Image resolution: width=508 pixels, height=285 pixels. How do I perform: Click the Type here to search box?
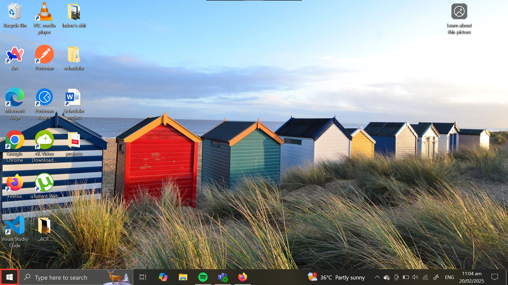(61, 277)
